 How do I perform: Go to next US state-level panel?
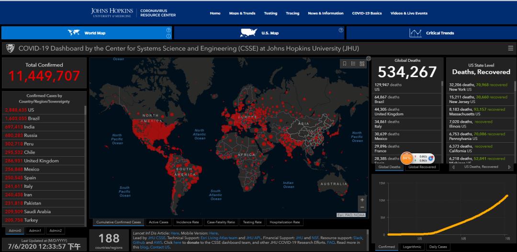[x=509, y=167]
